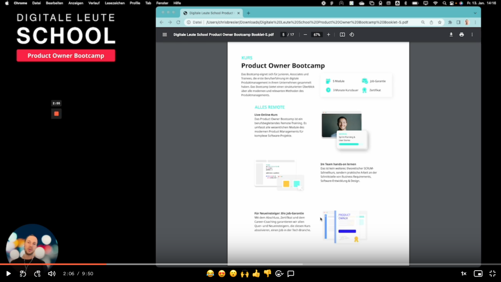Click the 67% zoom field
This screenshot has width=501, height=282.
coord(317,35)
